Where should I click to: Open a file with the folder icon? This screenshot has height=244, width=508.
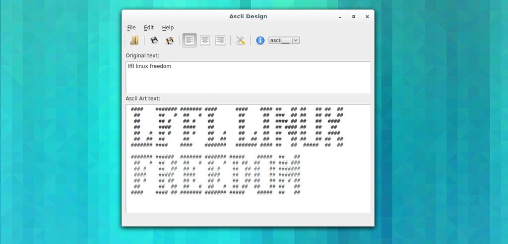(x=134, y=41)
